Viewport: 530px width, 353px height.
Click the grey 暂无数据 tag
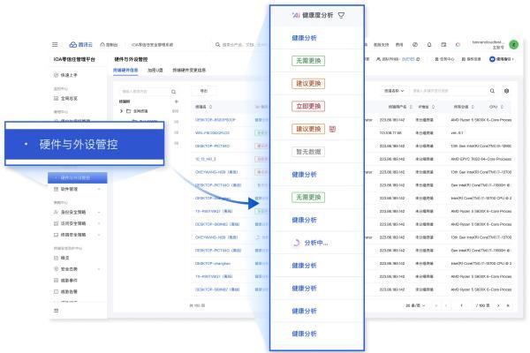point(308,152)
